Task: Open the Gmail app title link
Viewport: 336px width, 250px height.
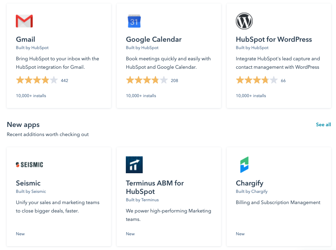Action: (26, 39)
